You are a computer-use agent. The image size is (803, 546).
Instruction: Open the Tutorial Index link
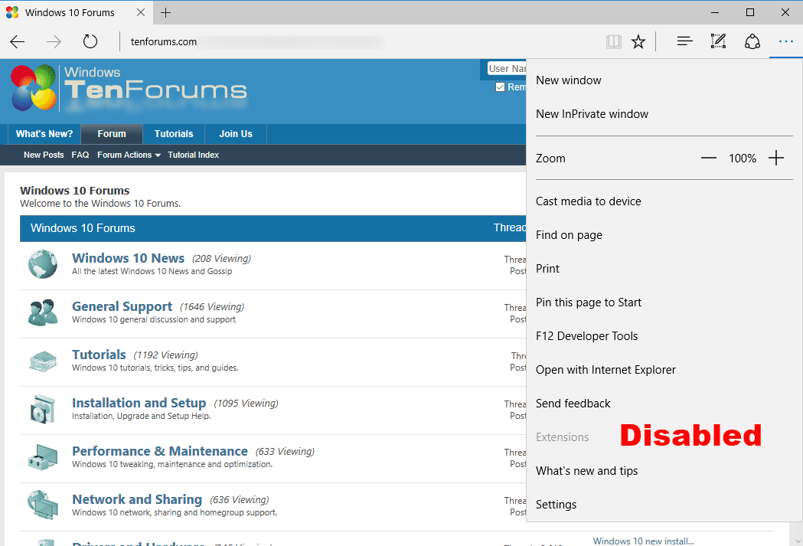193,155
